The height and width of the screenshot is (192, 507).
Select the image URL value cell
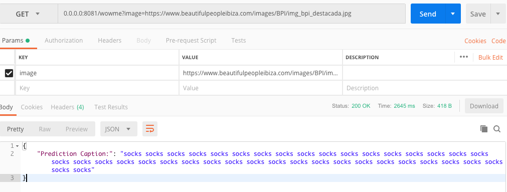pyautogui.click(x=261, y=73)
